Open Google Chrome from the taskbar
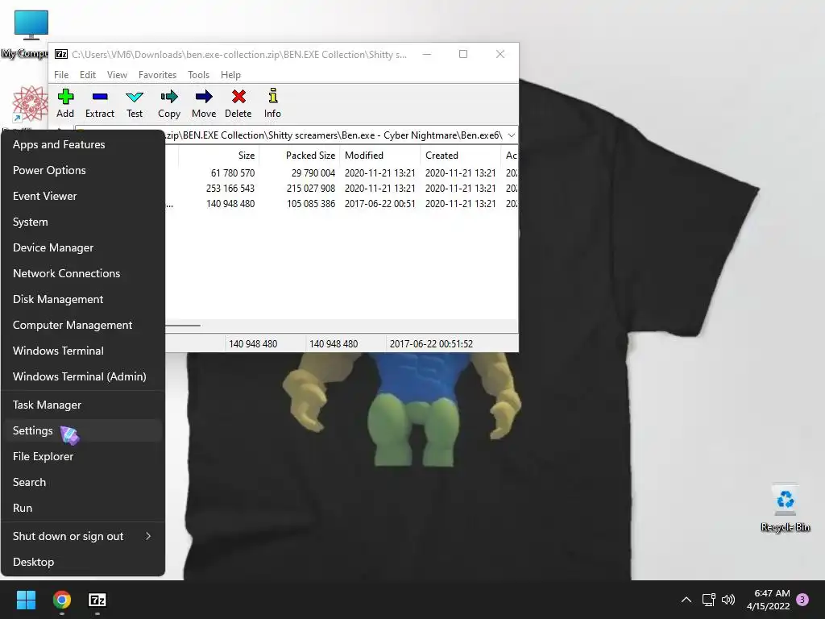This screenshot has width=825, height=619. [62, 600]
